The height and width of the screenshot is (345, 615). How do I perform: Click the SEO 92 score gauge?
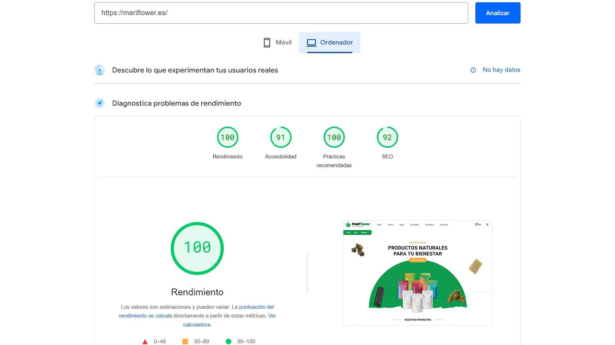[387, 137]
